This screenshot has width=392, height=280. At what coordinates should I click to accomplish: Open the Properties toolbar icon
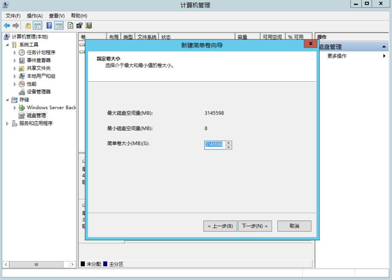coord(80,25)
